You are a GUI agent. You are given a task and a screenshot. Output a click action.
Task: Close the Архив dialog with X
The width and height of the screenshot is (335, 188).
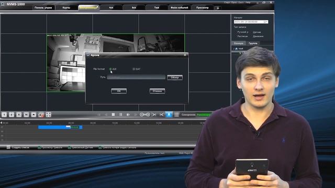point(185,55)
